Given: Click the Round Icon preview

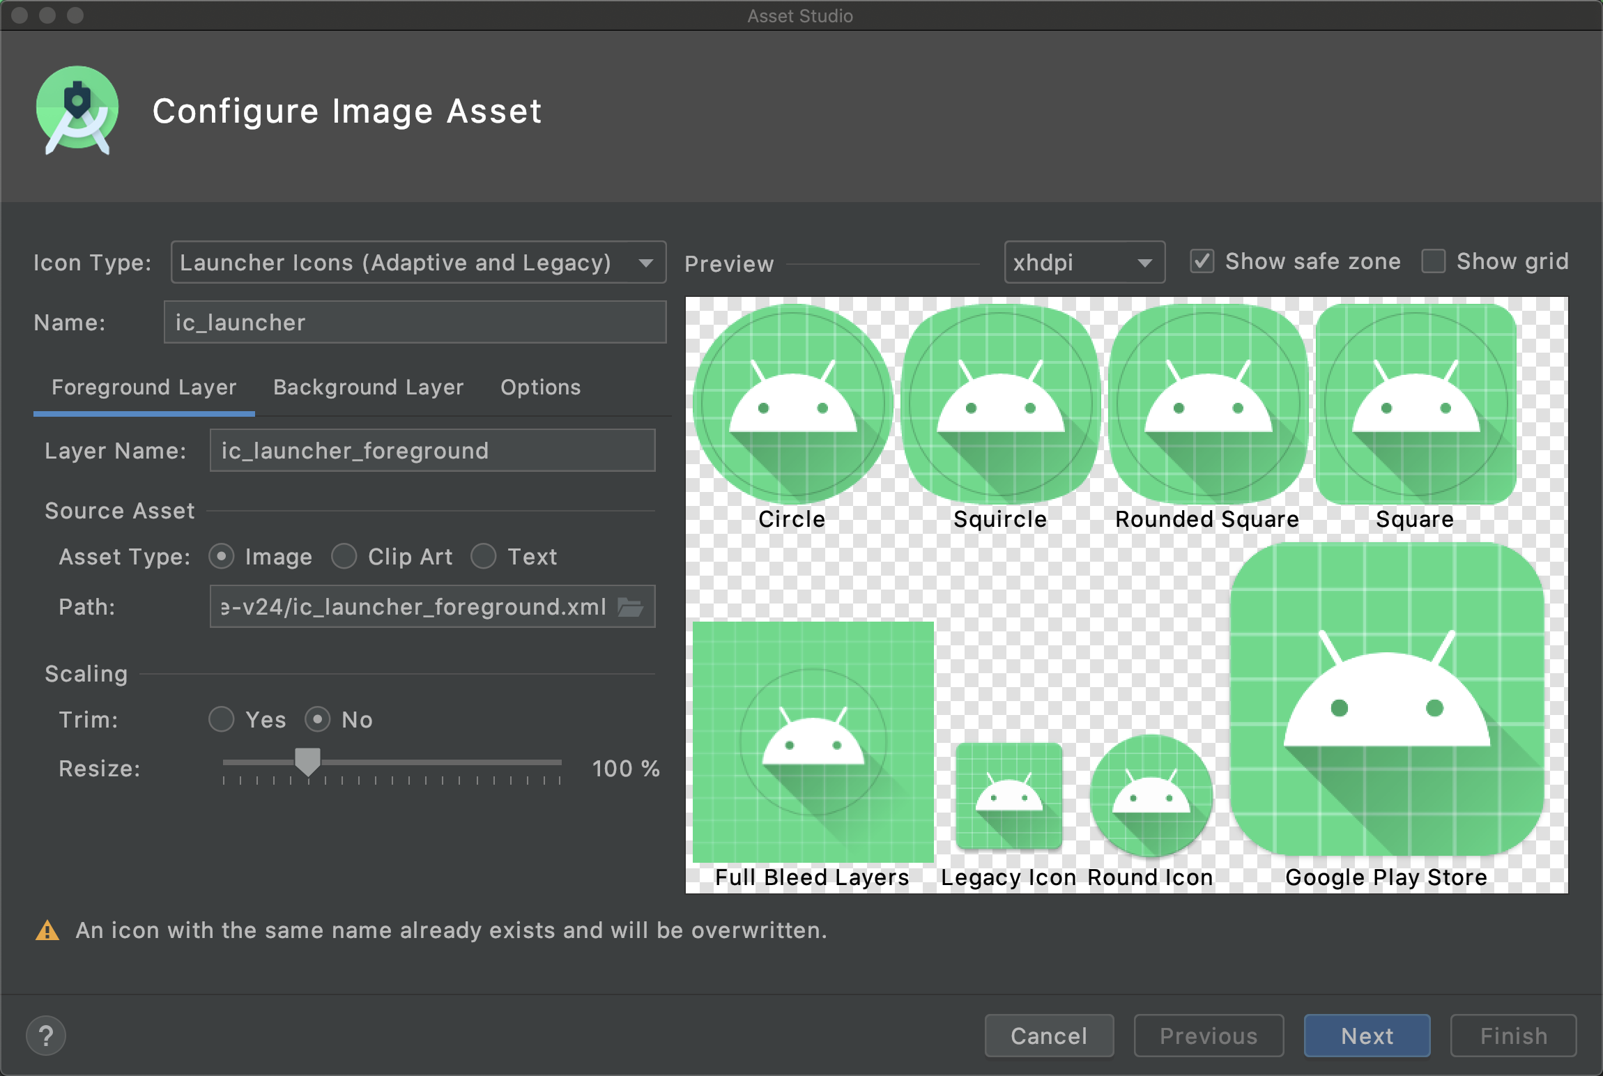Looking at the screenshot, I should click(x=1151, y=796).
